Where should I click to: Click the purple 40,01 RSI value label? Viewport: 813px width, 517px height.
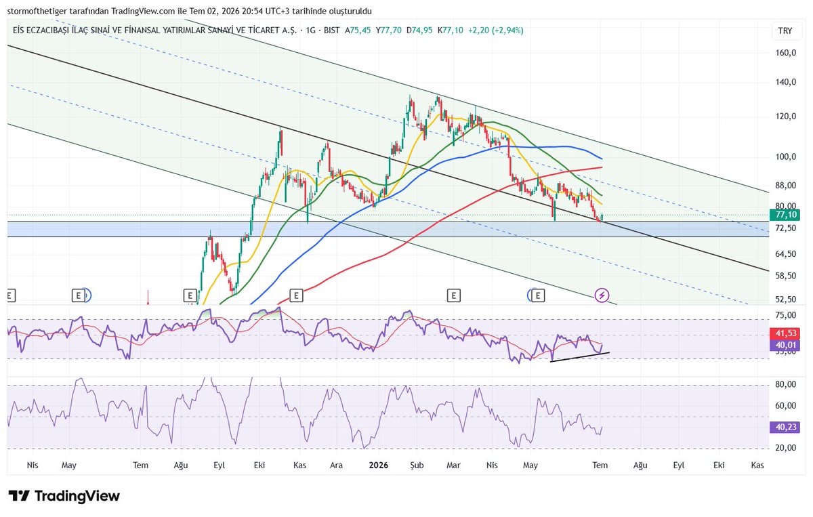point(785,345)
